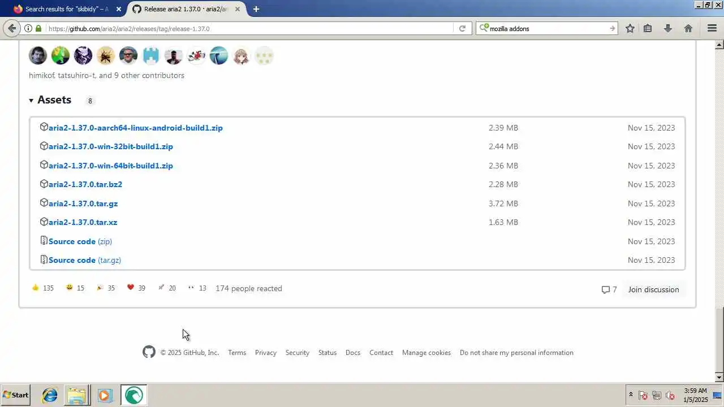React with rocket emoji 20
The height and width of the screenshot is (407, 724).
(166, 288)
